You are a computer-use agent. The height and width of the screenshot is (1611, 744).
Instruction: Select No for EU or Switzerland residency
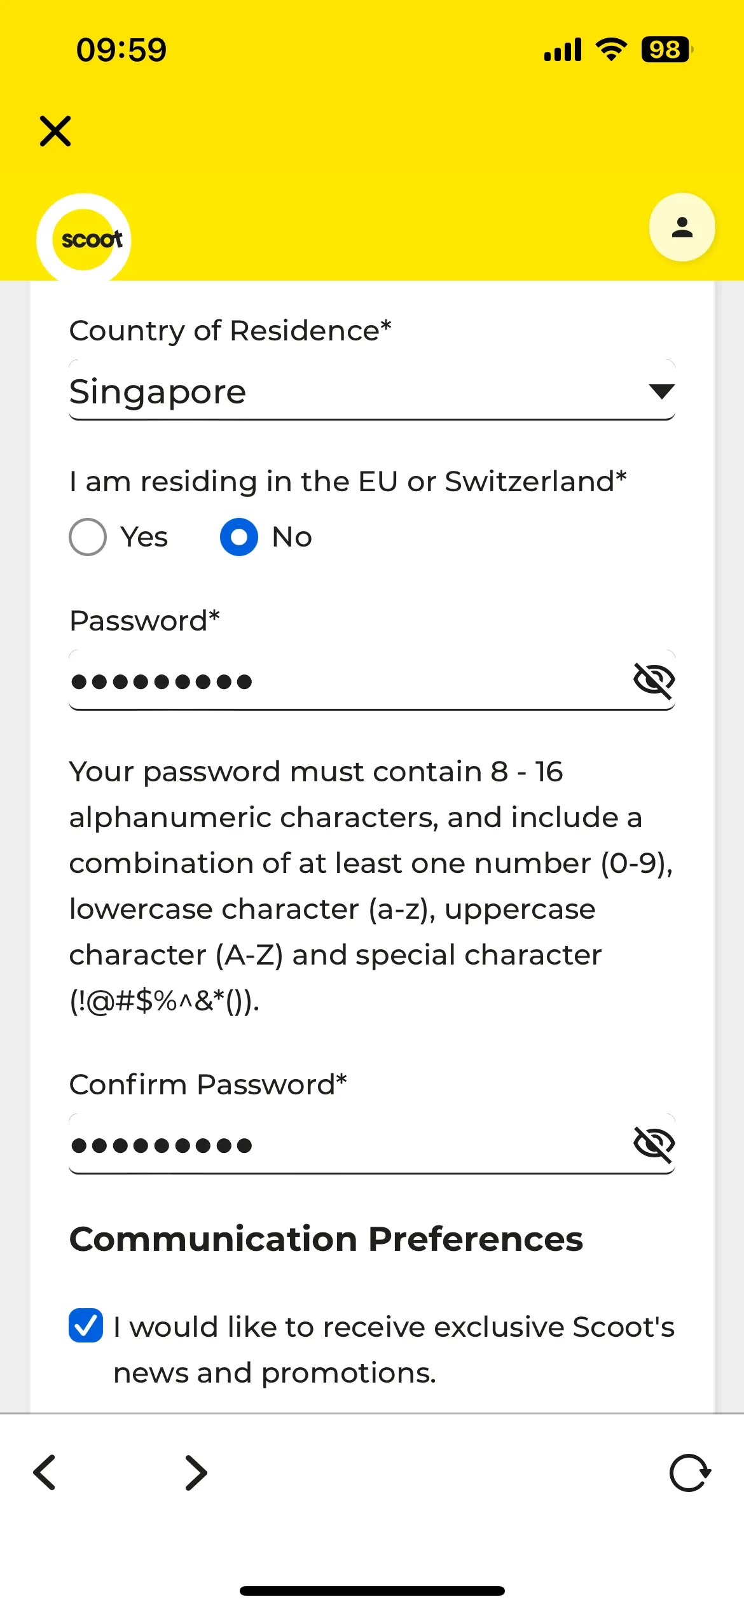coord(239,537)
